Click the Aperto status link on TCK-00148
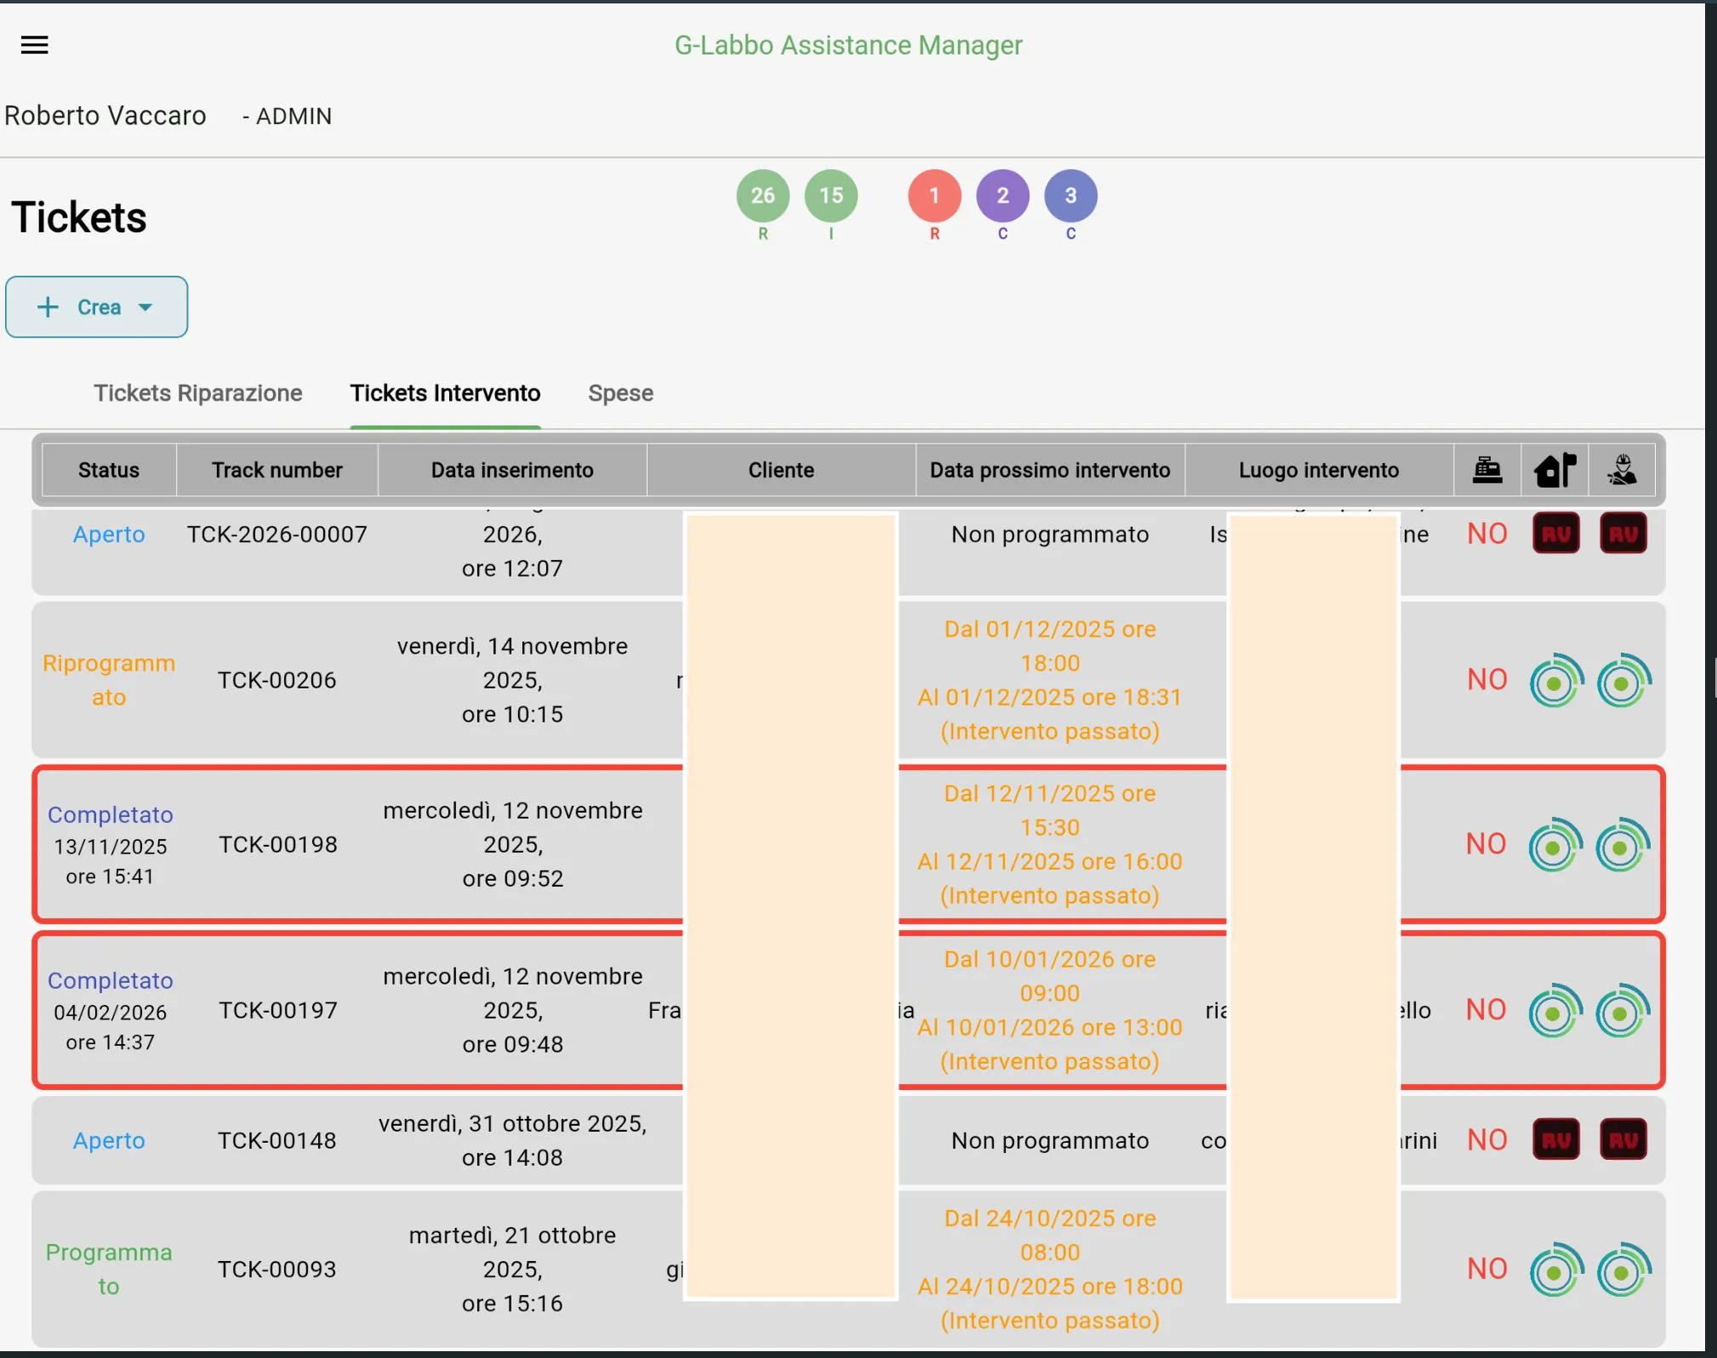The image size is (1717, 1358). (109, 1140)
